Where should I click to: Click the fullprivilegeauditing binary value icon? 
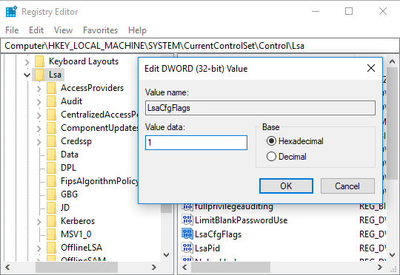(x=187, y=206)
